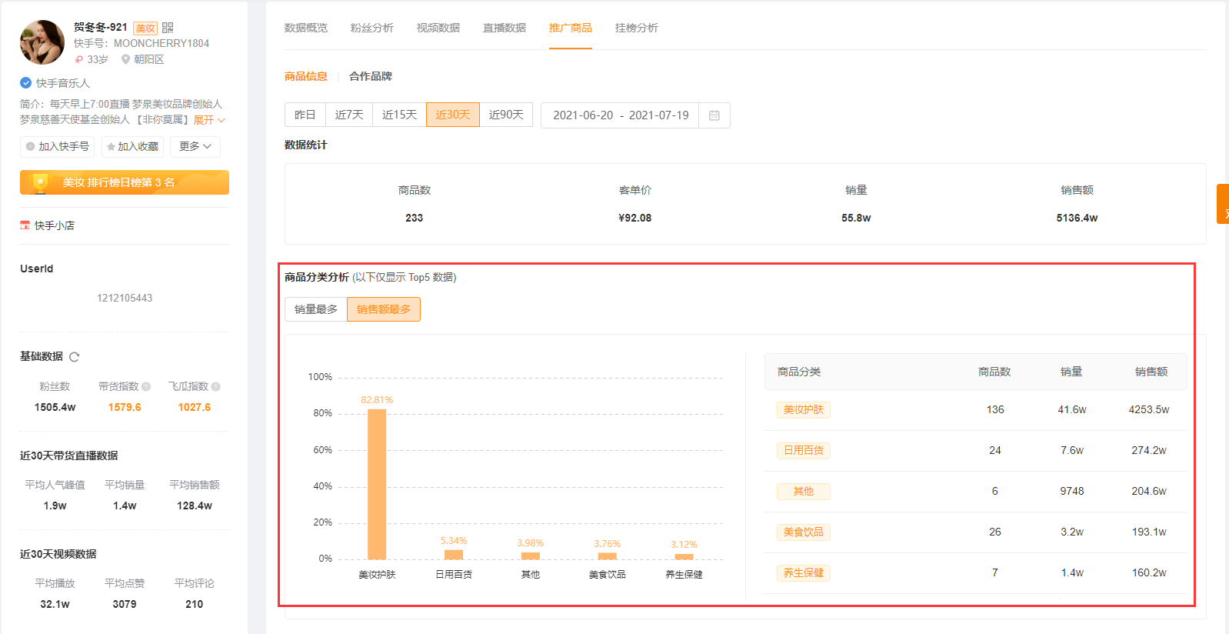Viewport: 1229px width, 634px height.
Task: Click the trophy icon on ranking banner
Action: tap(40, 182)
